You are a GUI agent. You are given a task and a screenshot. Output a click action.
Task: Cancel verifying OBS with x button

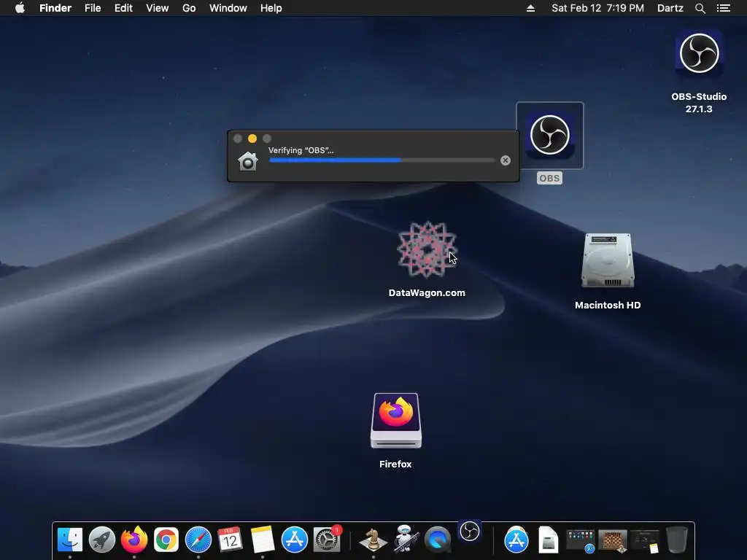506,160
